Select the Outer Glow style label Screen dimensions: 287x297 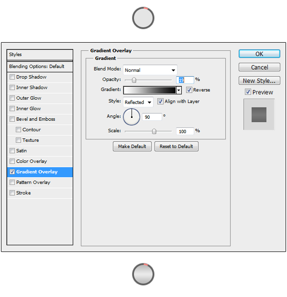coord(29,98)
